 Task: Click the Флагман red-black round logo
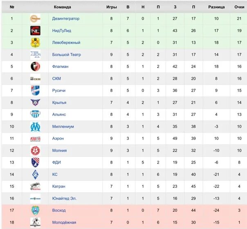pos(35,67)
